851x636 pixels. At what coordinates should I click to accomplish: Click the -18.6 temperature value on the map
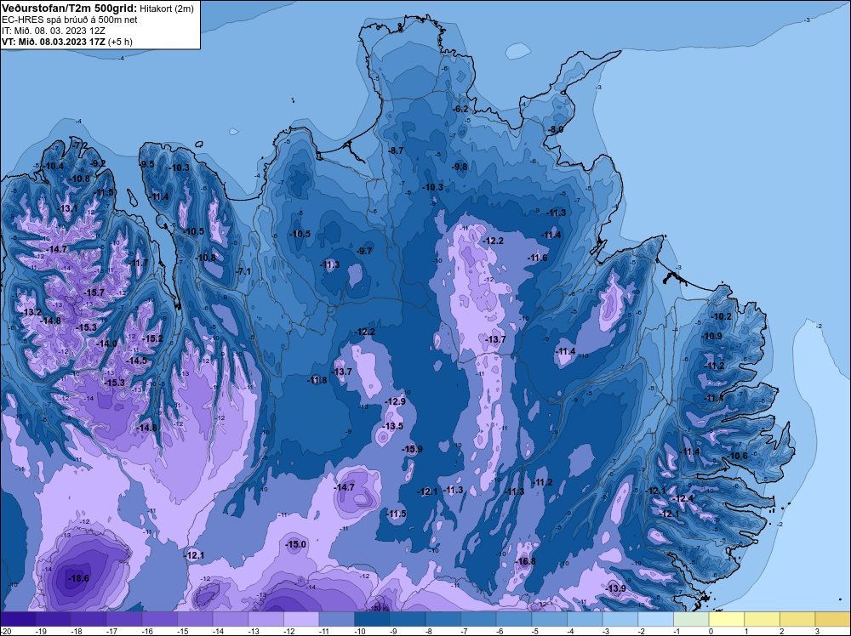point(78,578)
